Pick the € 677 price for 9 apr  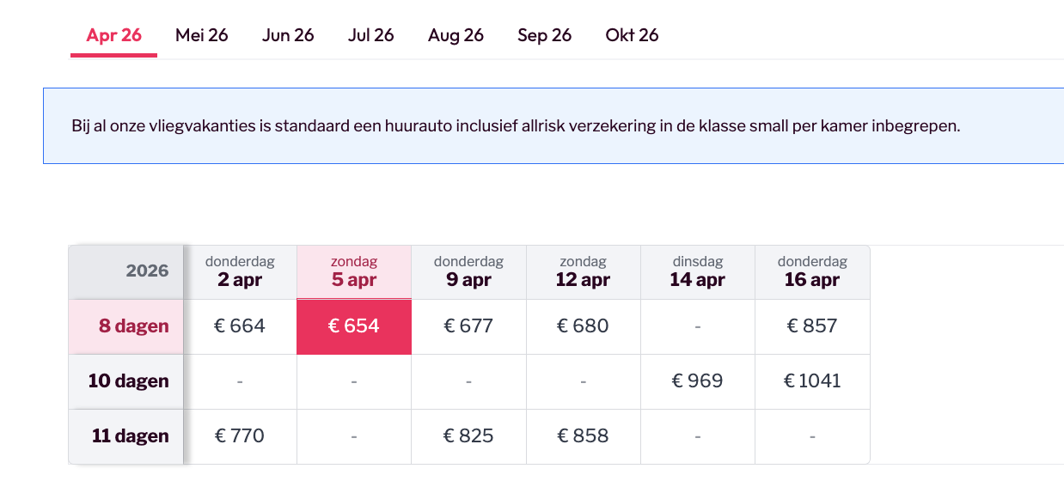coord(468,326)
